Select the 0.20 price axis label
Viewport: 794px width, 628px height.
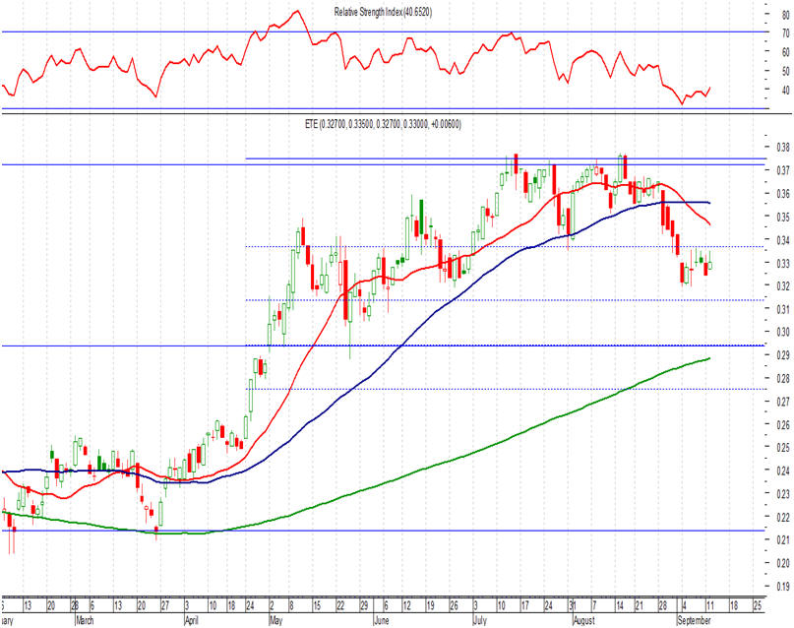(783, 563)
